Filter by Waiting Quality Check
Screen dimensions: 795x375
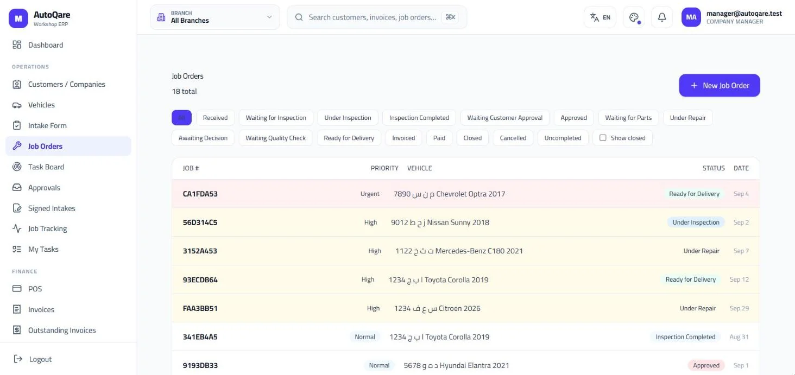(x=276, y=138)
